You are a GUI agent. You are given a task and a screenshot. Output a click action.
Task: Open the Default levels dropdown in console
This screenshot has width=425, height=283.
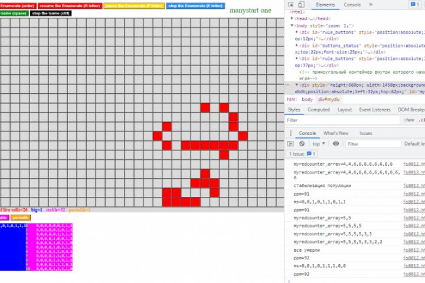(414, 144)
